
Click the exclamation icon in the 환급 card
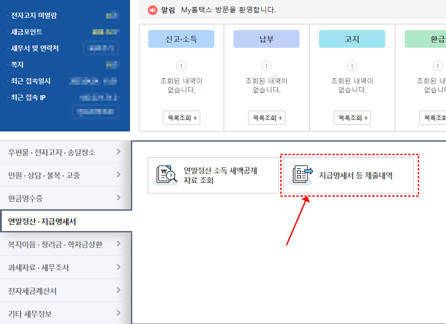pyautogui.click(x=438, y=66)
